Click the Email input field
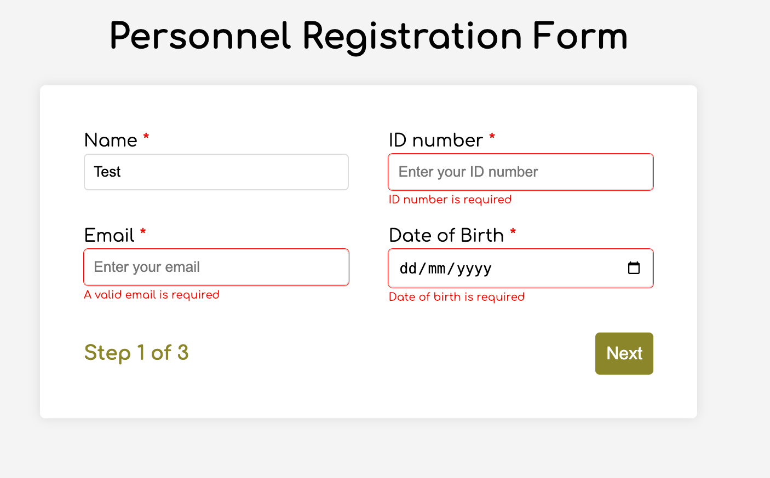The width and height of the screenshot is (770, 478). [216, 267]
